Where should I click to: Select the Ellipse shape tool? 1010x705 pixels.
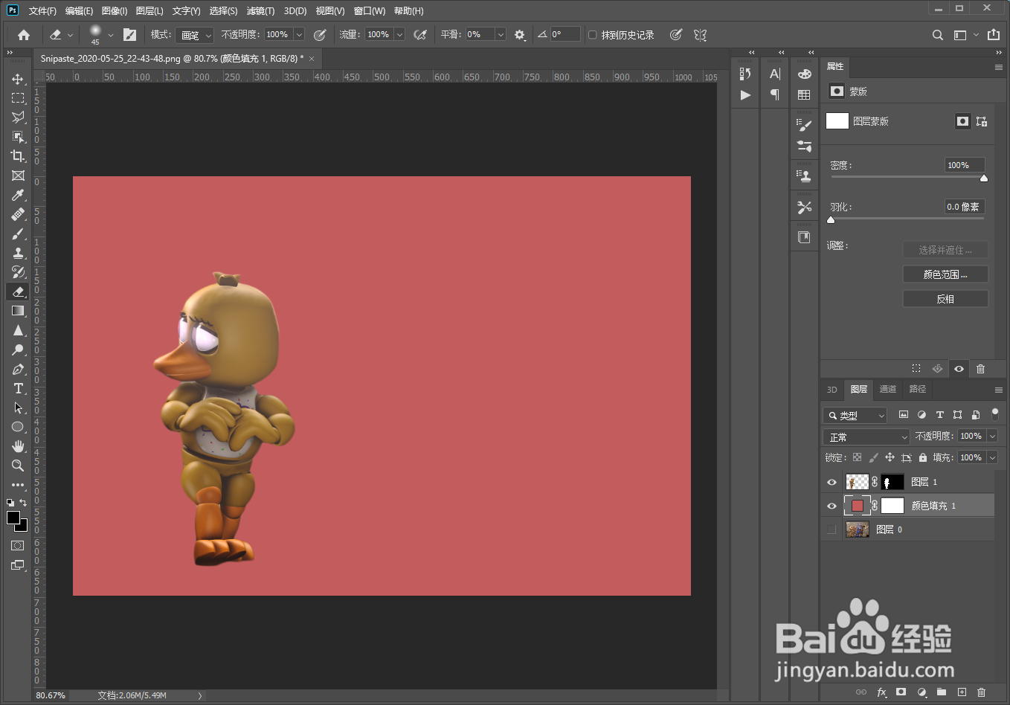pos(18,427)
